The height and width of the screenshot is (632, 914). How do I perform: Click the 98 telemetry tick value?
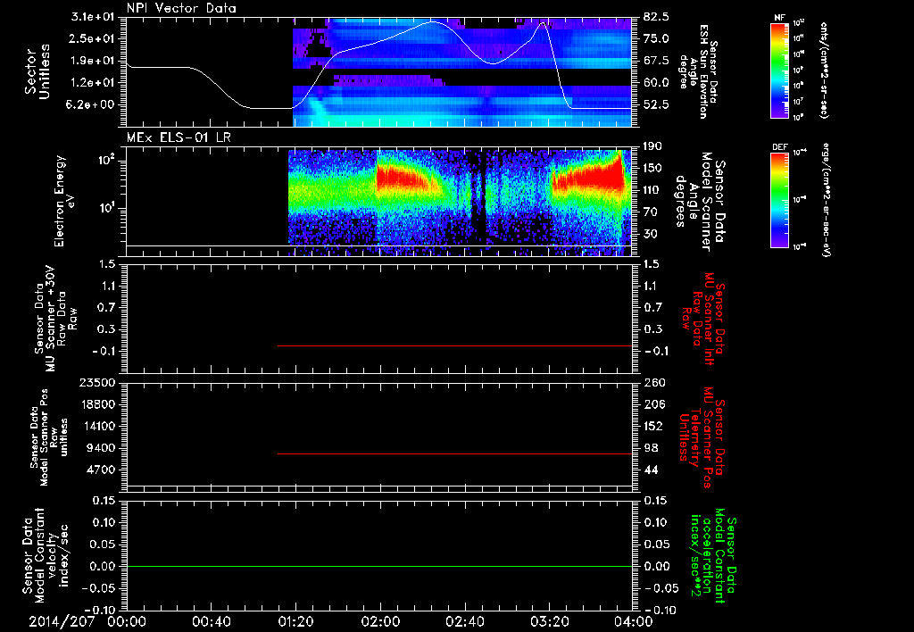pyautogui.click(x=651, y=448)
